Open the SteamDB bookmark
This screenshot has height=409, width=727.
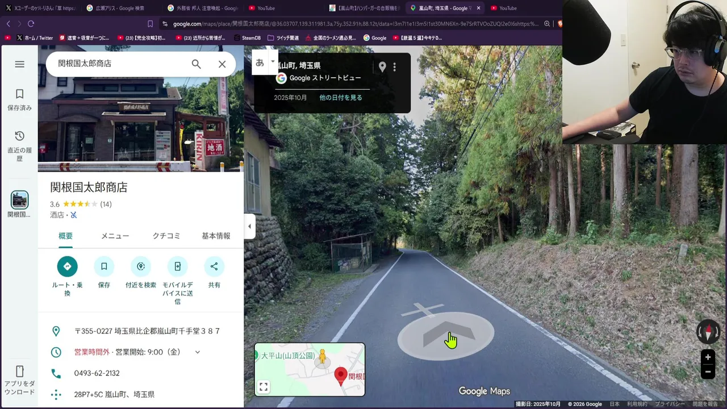click(x=246, y=38)
